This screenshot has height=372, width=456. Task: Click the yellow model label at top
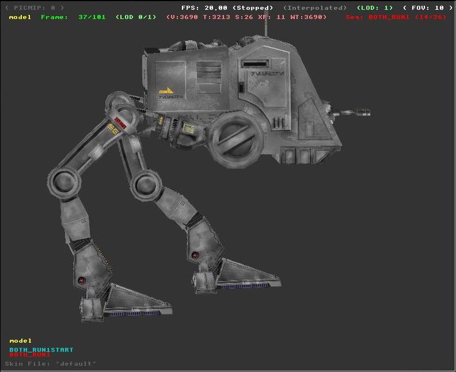tap(20, 17)
